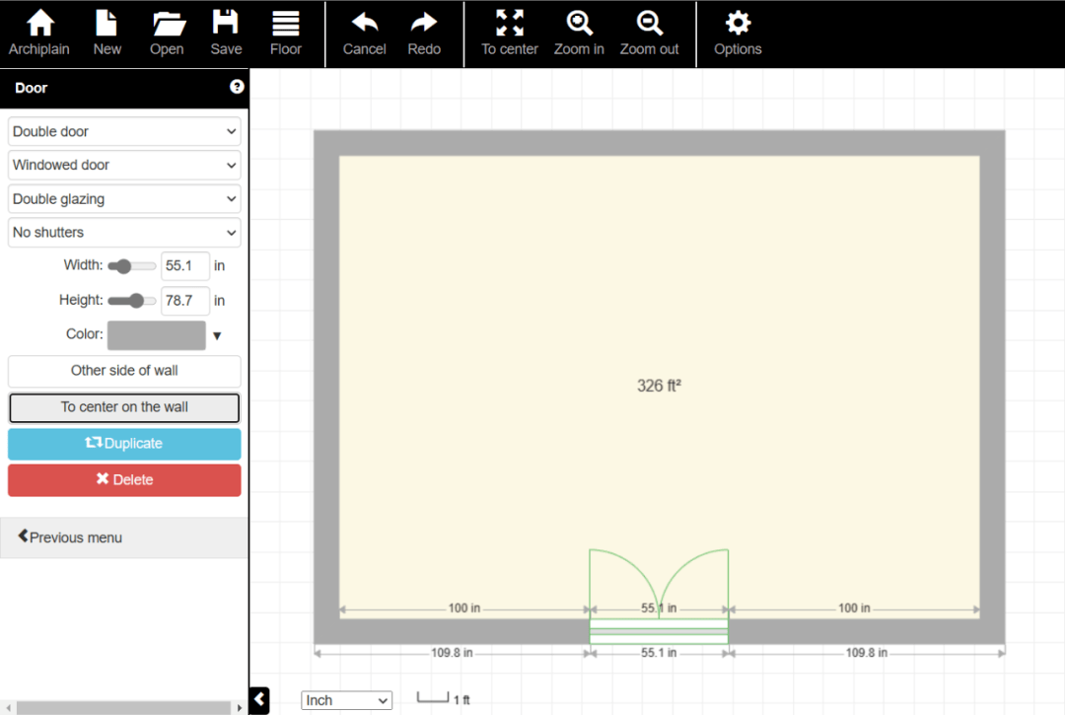Center the view with To center icon

[x=510, y=24]
